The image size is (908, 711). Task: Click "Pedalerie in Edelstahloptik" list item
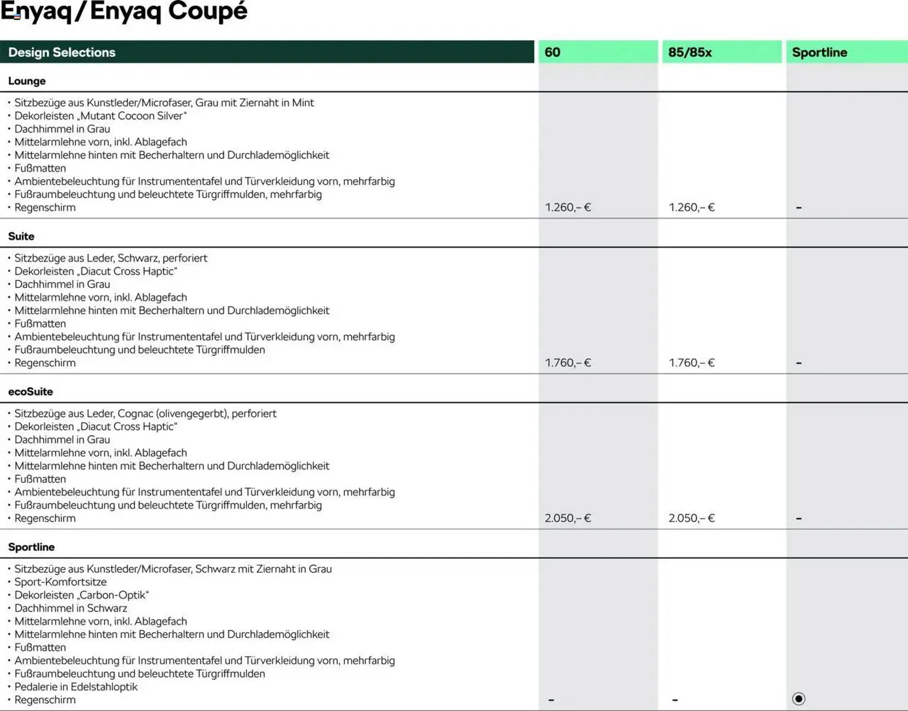[x=76, y=687]
